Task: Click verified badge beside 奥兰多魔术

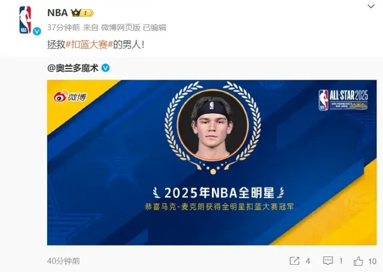Action: click(105, 68)
